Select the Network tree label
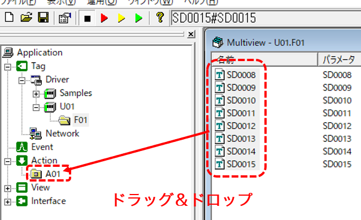 click(x=62, y=133)
